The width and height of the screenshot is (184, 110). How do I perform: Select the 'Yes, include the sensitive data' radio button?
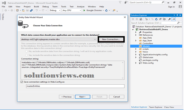27,55
